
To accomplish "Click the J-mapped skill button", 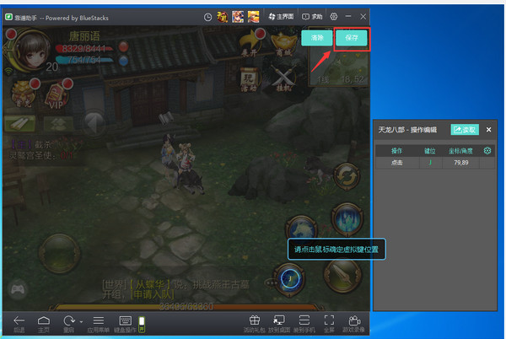I will click(x=290, y=278).
